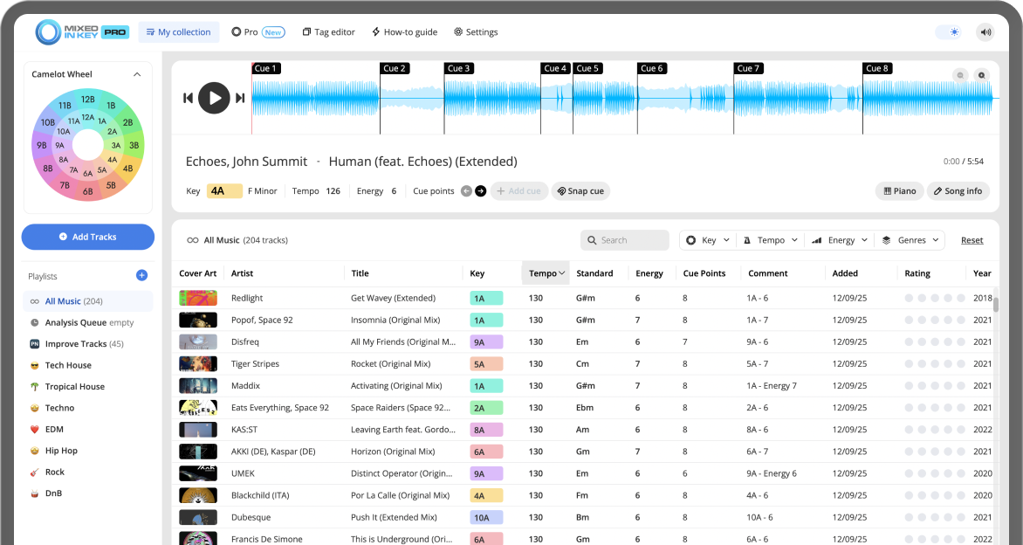Click the 4A key field
Image resolution: width=1023 pixels, height=545 pixels.
click(x=224, y=191)
